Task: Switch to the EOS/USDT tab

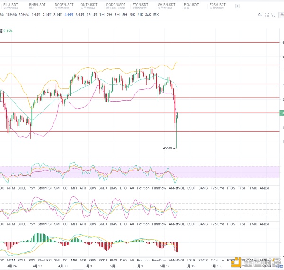Action: 217,4
